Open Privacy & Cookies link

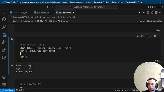102,2
